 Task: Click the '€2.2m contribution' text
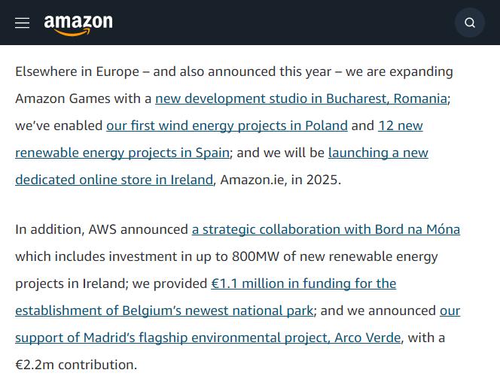coord(76,365)
